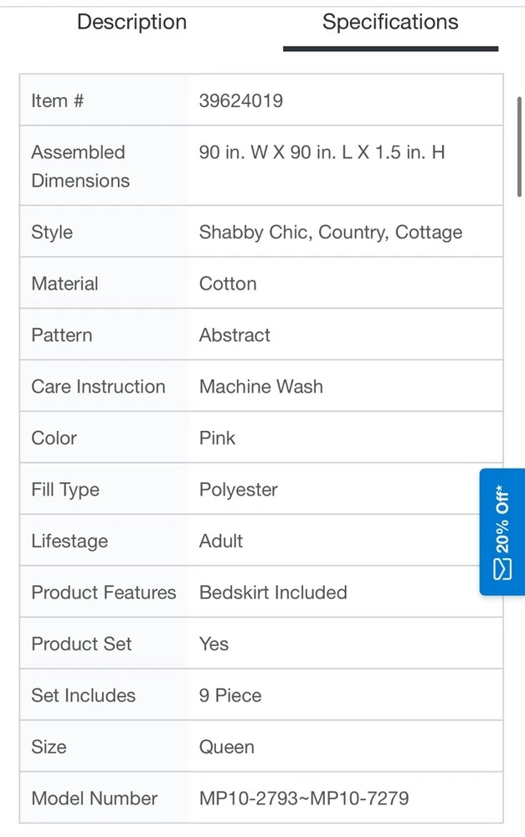The width and height of the screenshot is (525, 837).
Task: Click the Product Set label
Action: pos(81,644)
